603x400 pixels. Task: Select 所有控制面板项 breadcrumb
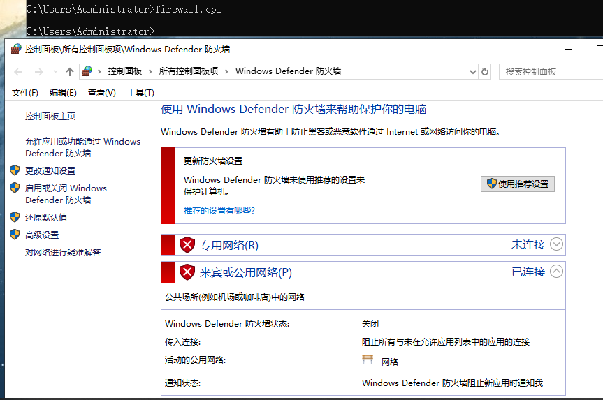pos(189,71)
